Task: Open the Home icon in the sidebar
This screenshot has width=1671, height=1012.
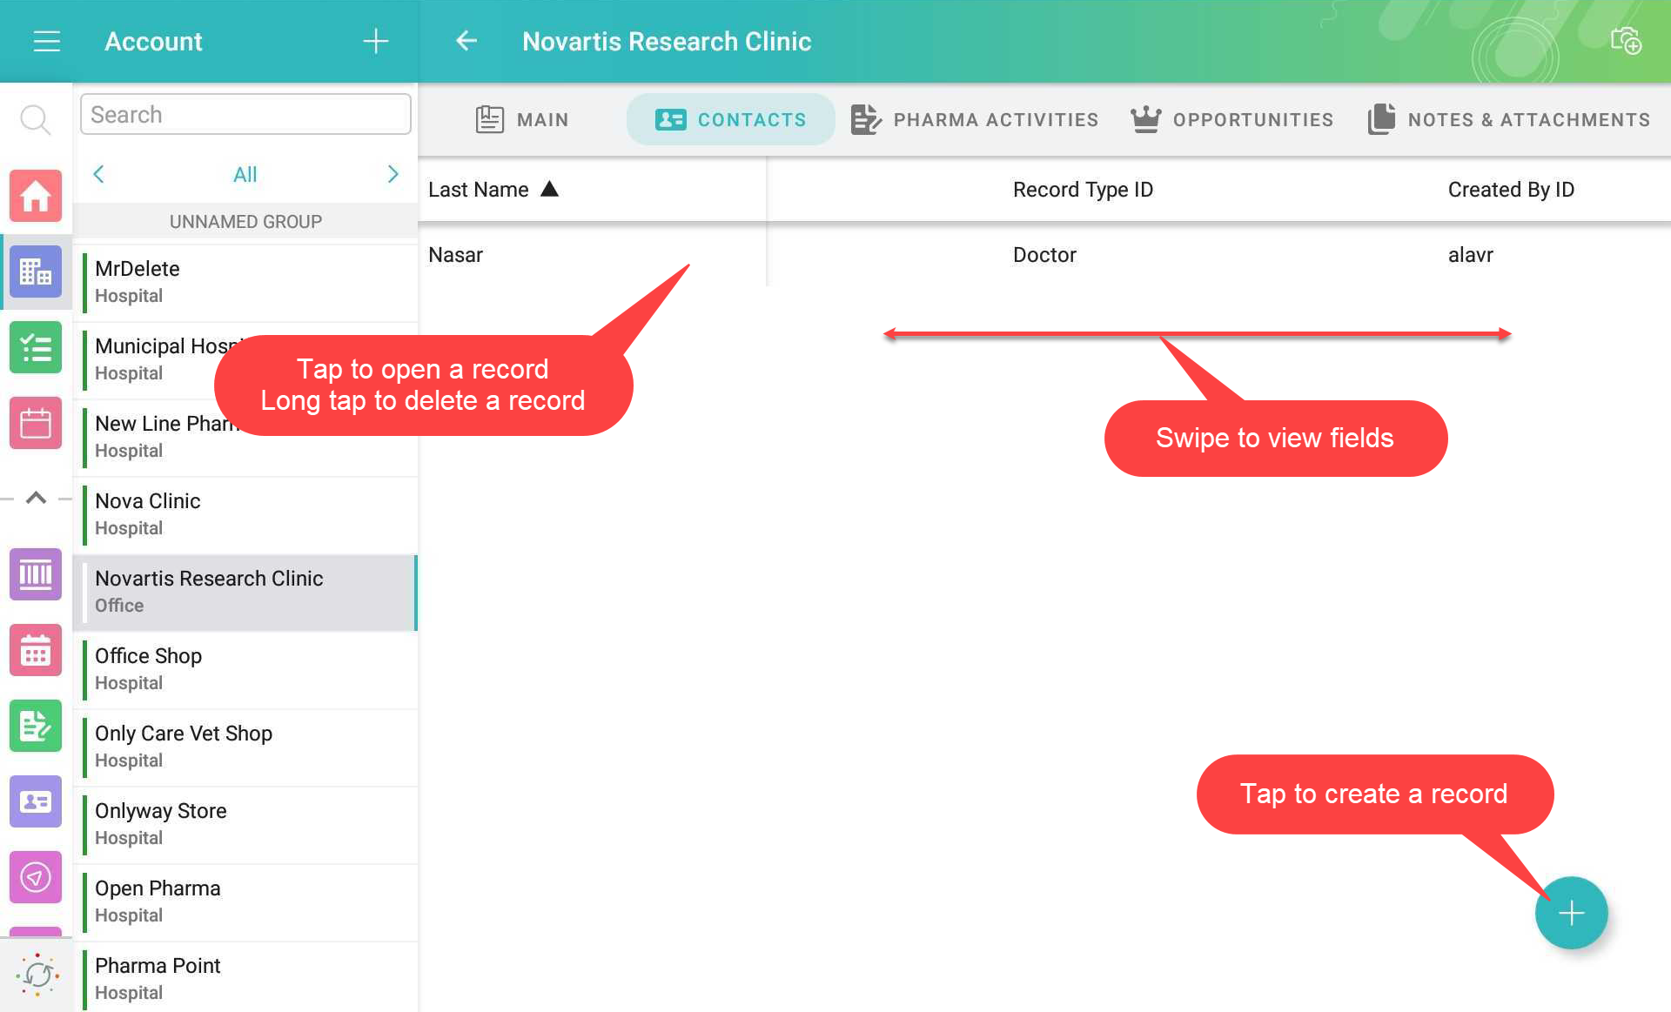Action: point(36,196)
